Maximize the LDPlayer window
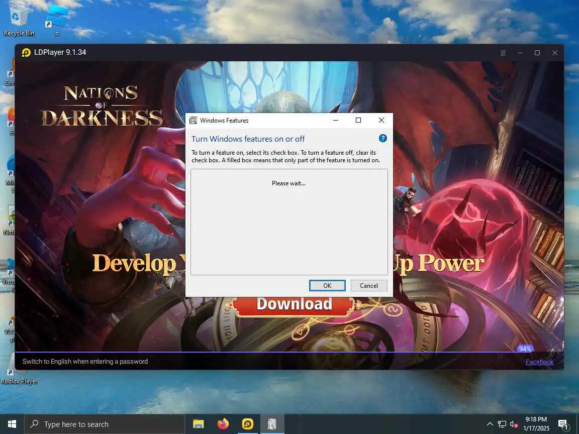579x434 pixels. 537,53
